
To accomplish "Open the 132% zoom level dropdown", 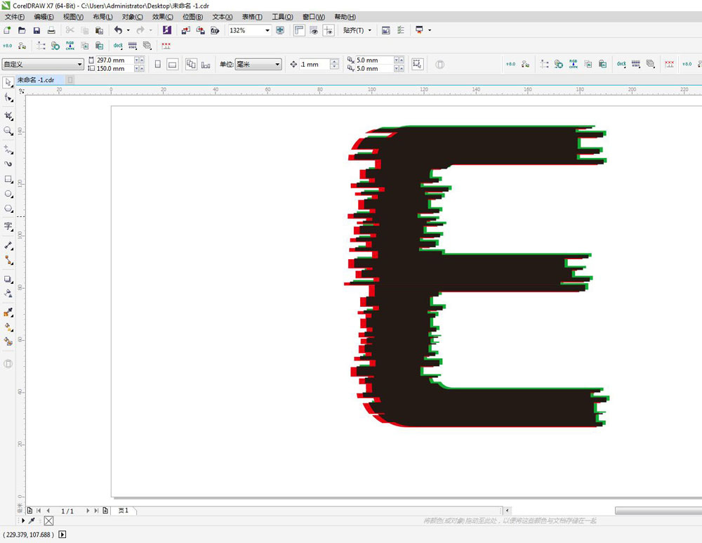I will 267,30.
